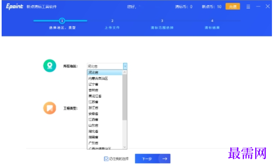Click the region combo box field
274x166 pixels.
pos(107,66)
